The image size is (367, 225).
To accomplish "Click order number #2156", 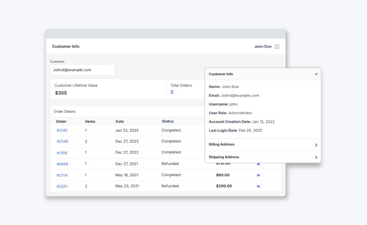I will pyautogui.click(x=62, y=153).
